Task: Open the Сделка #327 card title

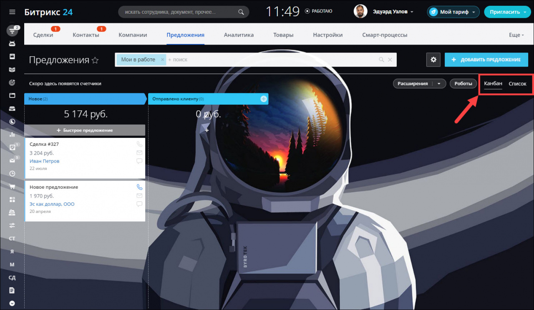Action: coord(44,144)
